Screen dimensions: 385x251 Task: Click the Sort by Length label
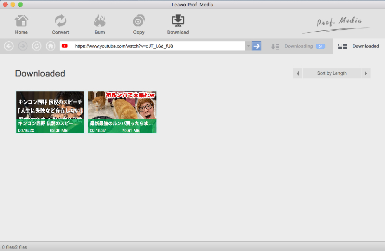tap(332, 74)
